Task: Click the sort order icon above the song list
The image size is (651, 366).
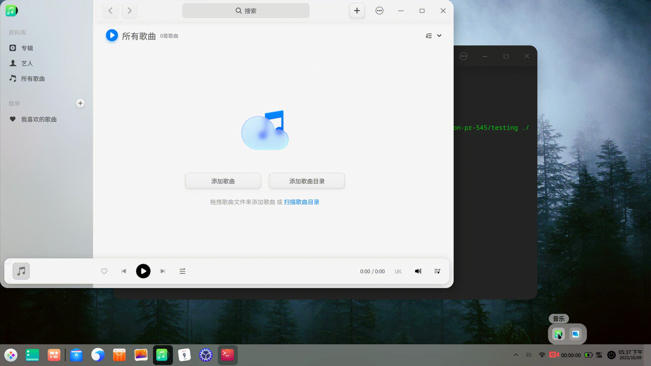Action: coord(429,36)
